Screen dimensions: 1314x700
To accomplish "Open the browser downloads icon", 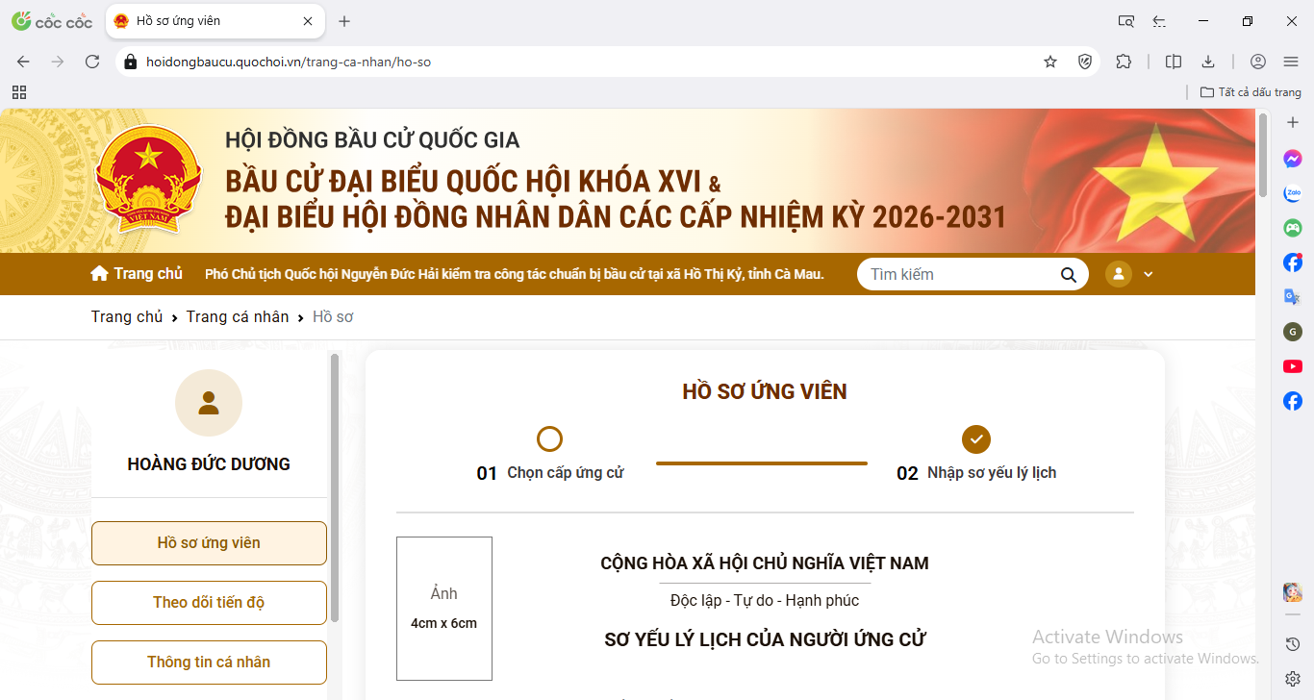I will (x=1208, y=62).
